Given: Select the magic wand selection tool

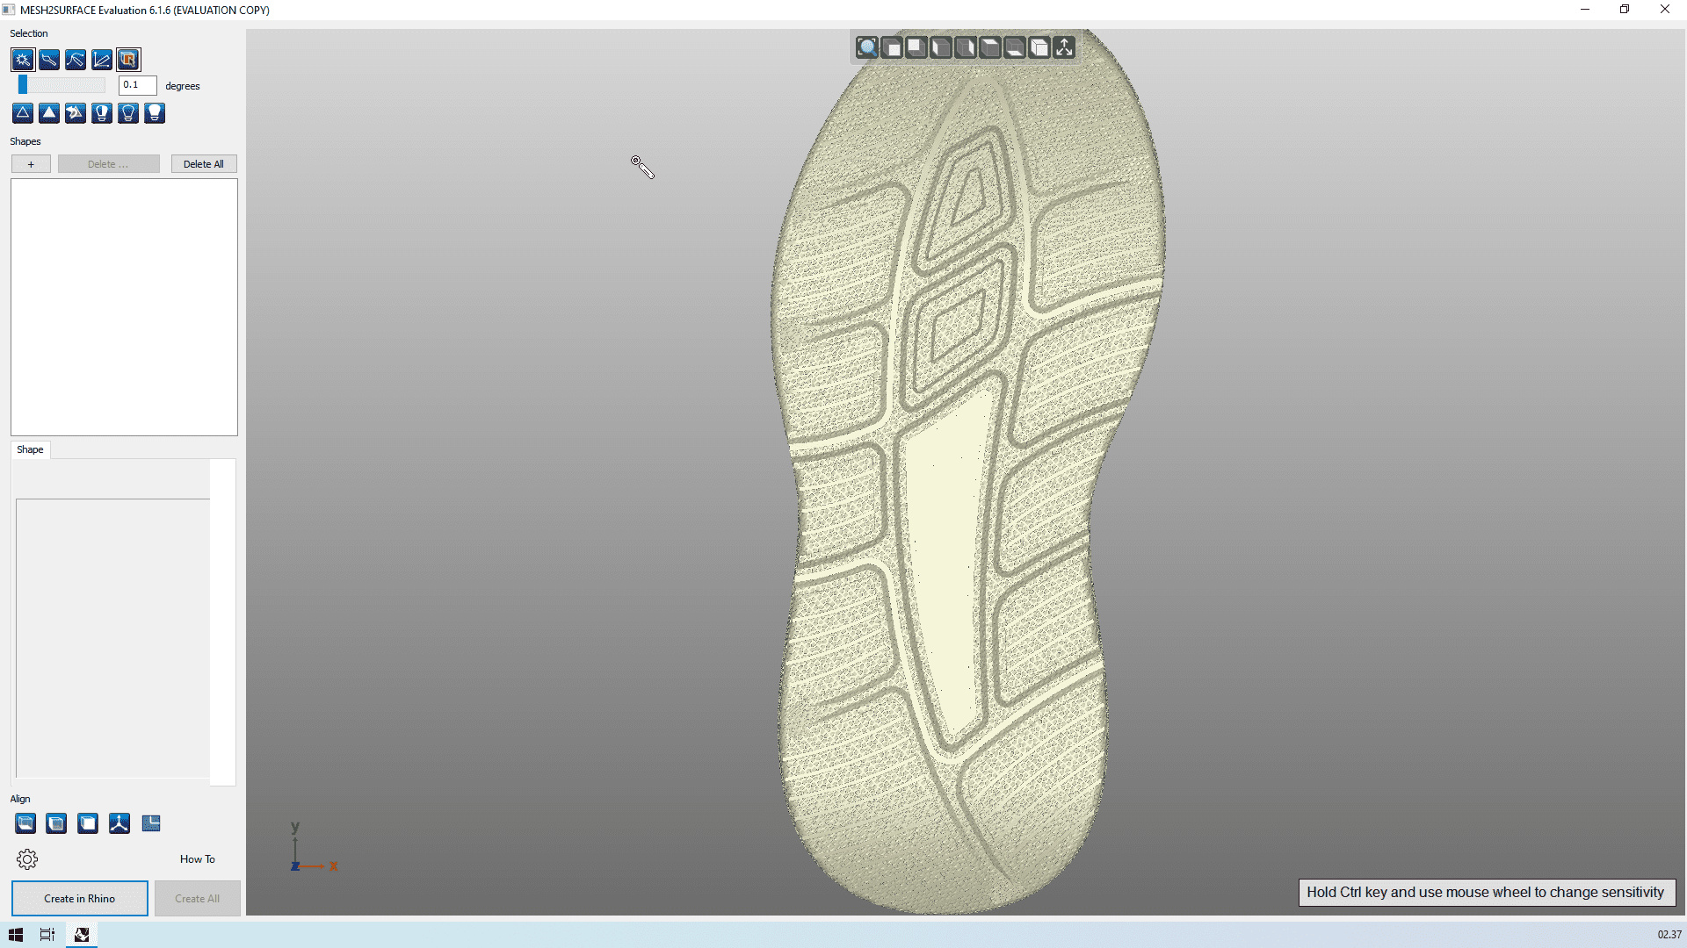Looking at the screenshot, I should click(22, 60).
